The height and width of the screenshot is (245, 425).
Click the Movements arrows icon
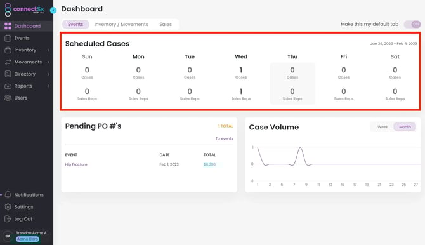click(8, 62)
